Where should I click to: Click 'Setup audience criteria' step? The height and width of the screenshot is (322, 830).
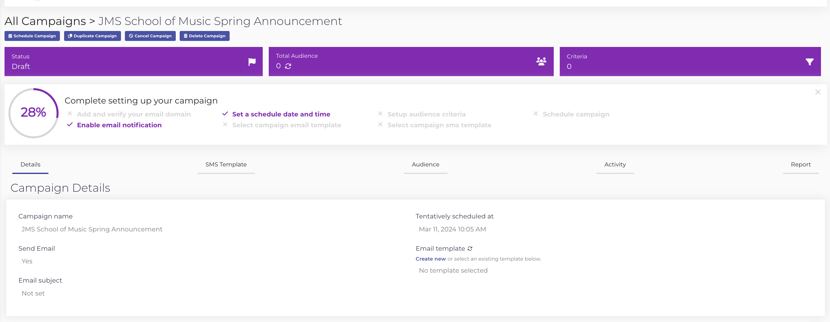[426, 114]
